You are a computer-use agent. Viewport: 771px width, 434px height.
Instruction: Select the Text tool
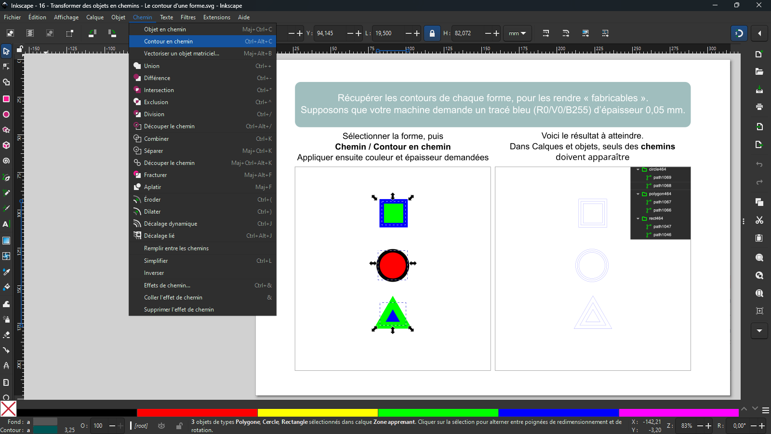6,224
